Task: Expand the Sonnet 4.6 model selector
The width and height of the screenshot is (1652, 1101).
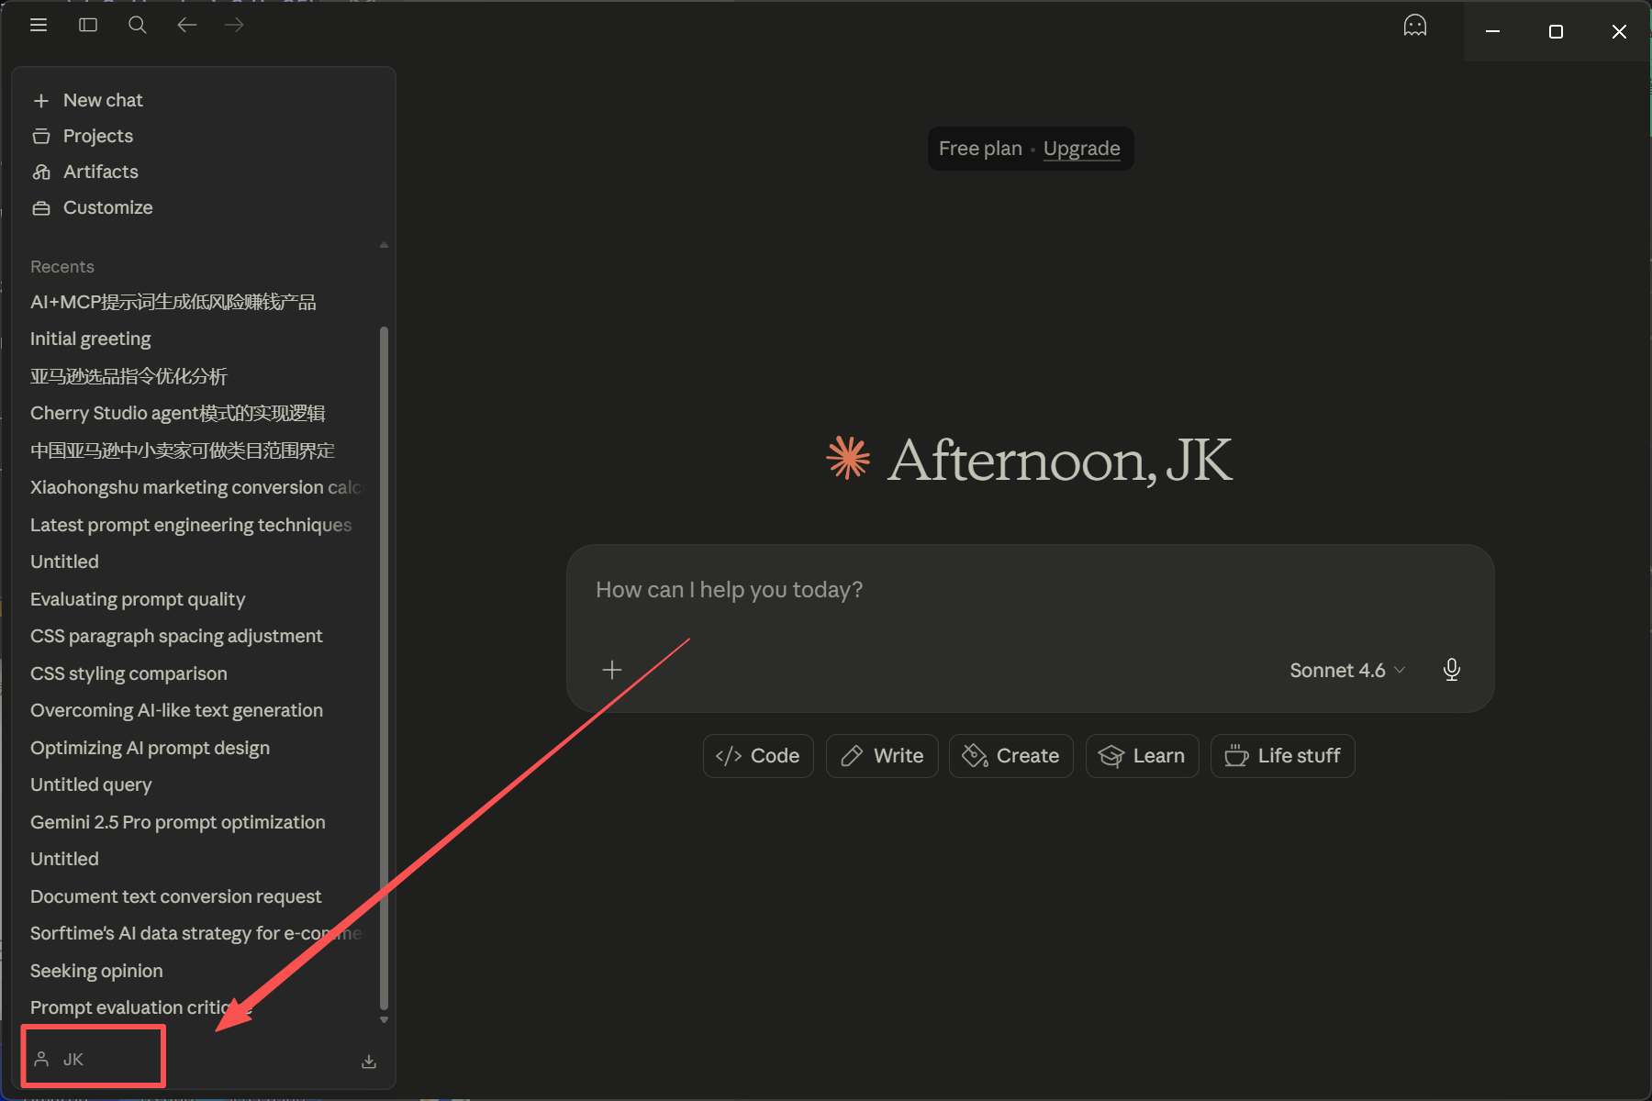Action: (x=1346, y=671)
